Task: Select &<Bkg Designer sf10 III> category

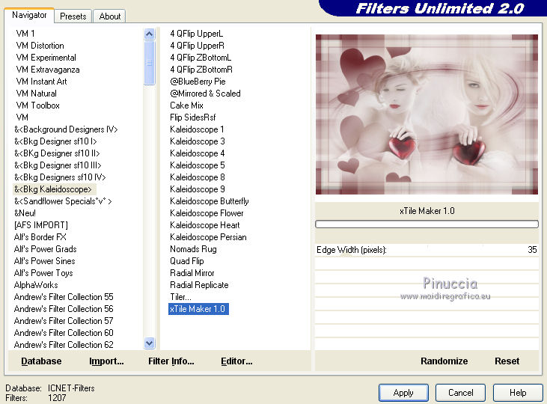Action: tap(58, 165)
